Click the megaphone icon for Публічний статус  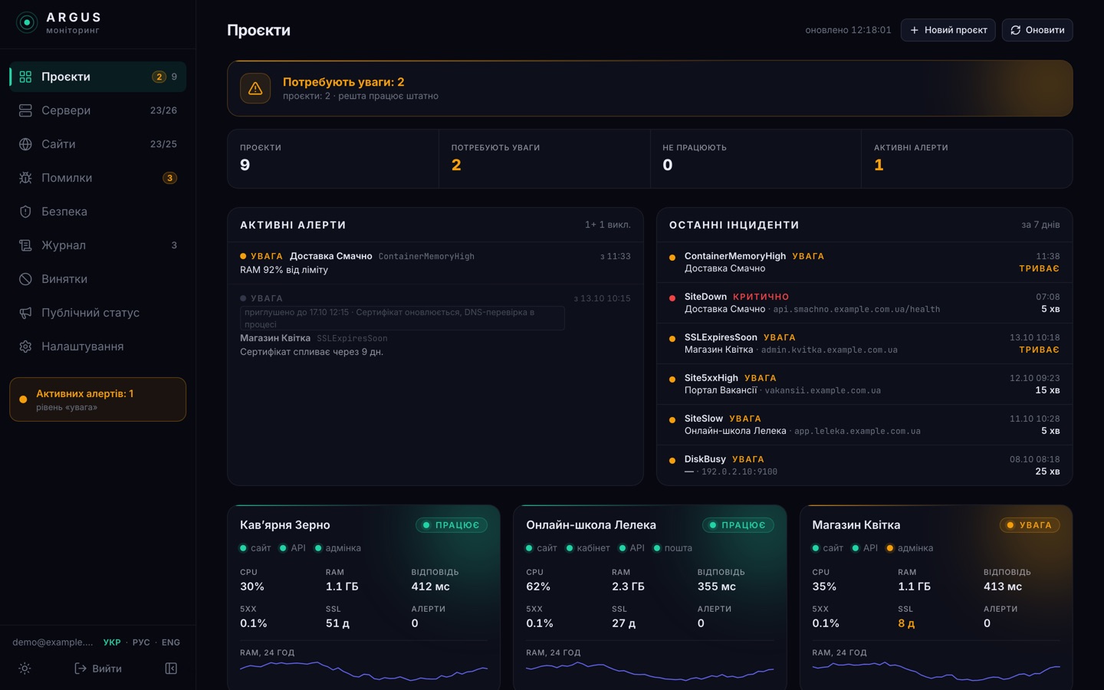pos(25,313)
